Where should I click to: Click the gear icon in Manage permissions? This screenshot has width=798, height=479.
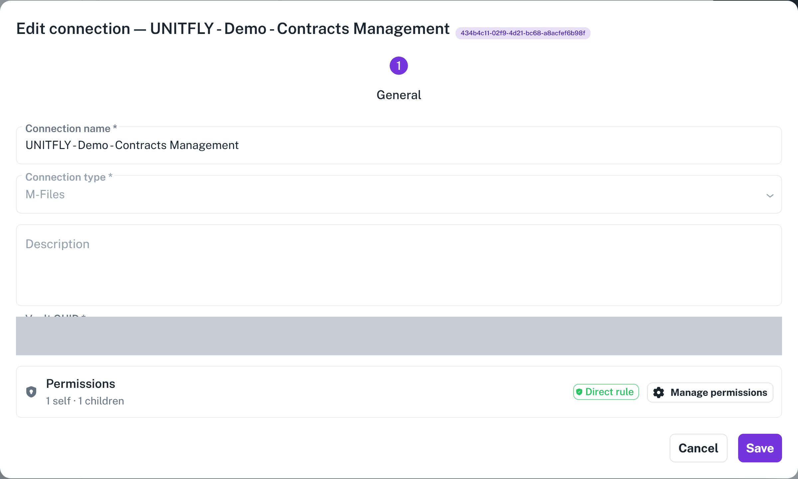659,393
